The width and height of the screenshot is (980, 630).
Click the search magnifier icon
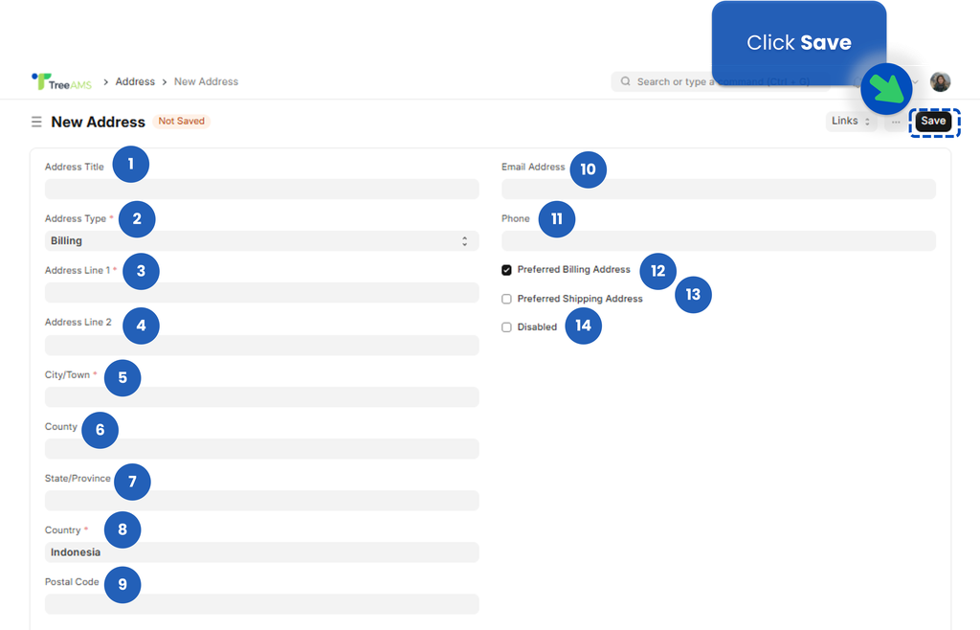click(626, 82)
